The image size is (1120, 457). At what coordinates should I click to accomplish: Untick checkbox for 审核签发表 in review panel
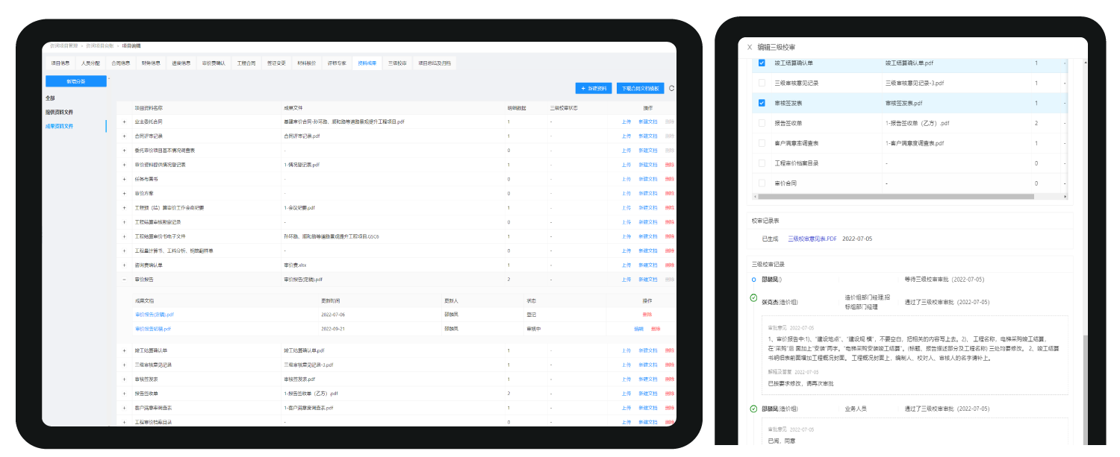click(x=762, y=103)
